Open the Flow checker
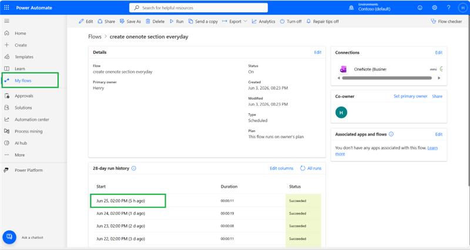 [446, 21]
